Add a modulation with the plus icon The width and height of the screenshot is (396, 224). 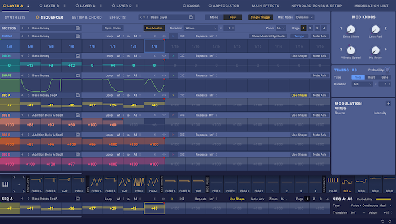[x=389, y=104]
